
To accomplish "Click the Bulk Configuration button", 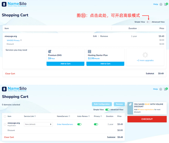I will coord(102,104).
